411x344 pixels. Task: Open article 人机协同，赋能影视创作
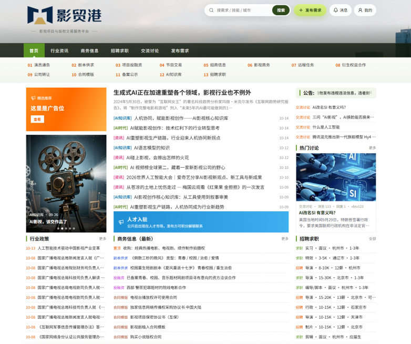(181, 118)
